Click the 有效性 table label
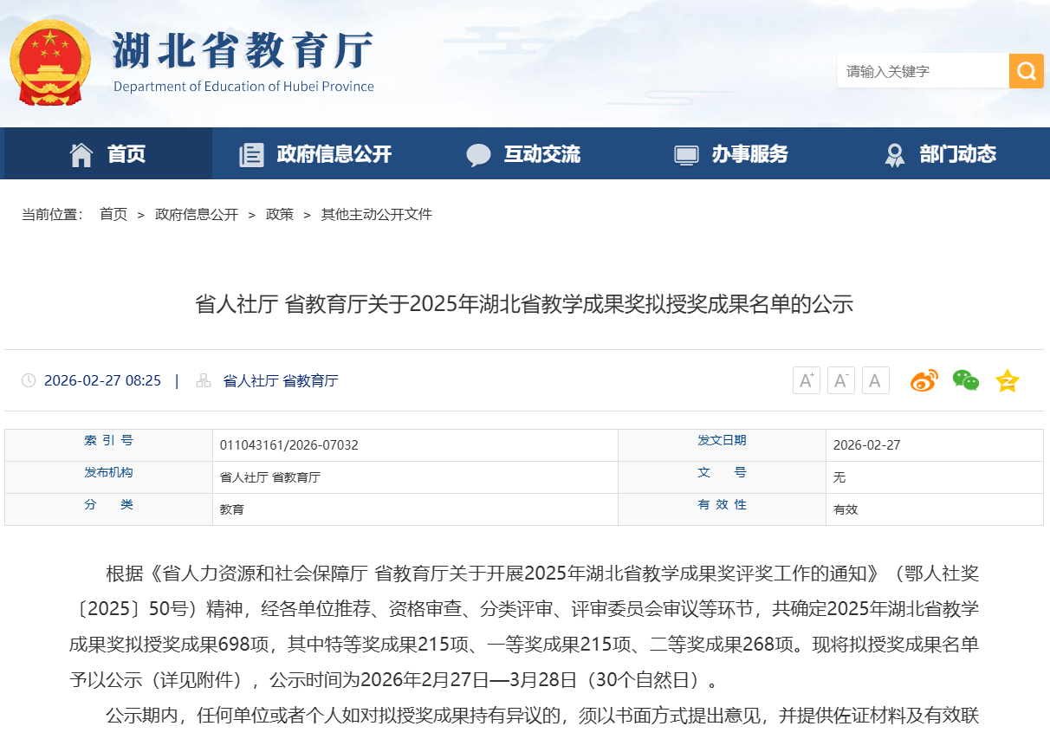The image size is (1050, 739). [x=722, y=504]
